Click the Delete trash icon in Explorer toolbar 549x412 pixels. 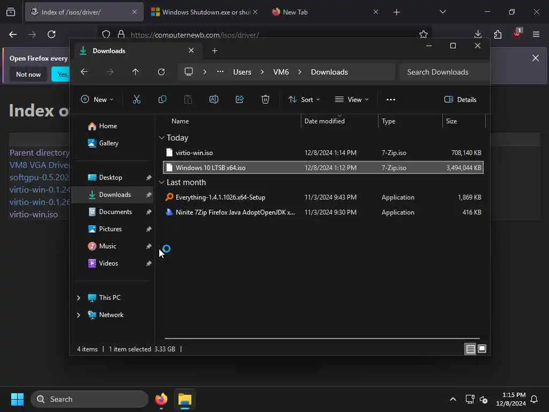click(x=265, y=99)
